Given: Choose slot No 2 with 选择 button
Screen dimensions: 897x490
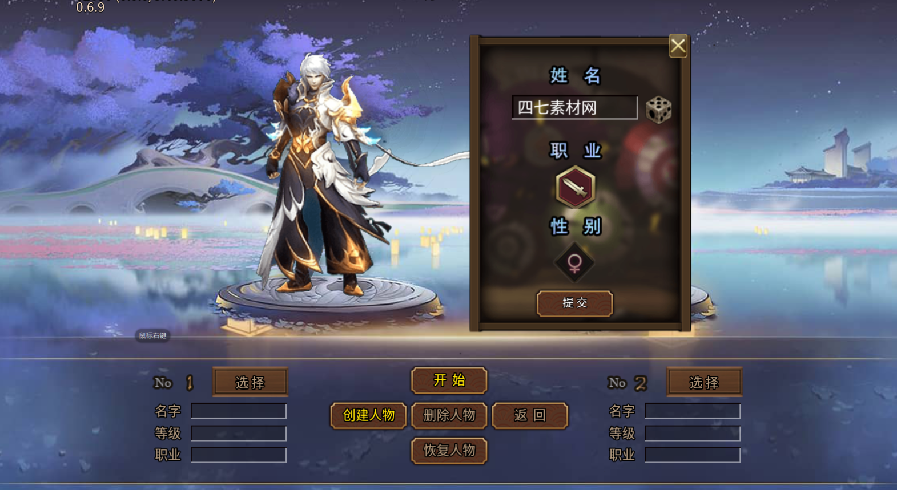Looking at the screenshot, I should (704, 382).
